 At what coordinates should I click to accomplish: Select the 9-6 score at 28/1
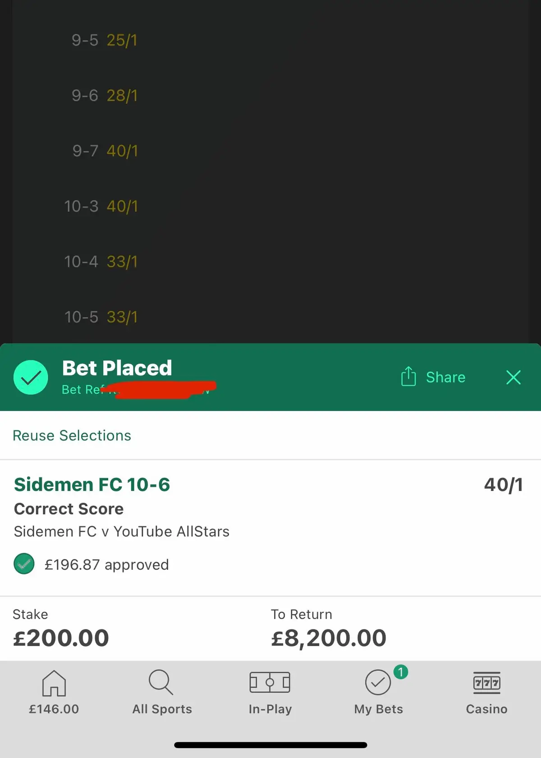tap(104, 96)
